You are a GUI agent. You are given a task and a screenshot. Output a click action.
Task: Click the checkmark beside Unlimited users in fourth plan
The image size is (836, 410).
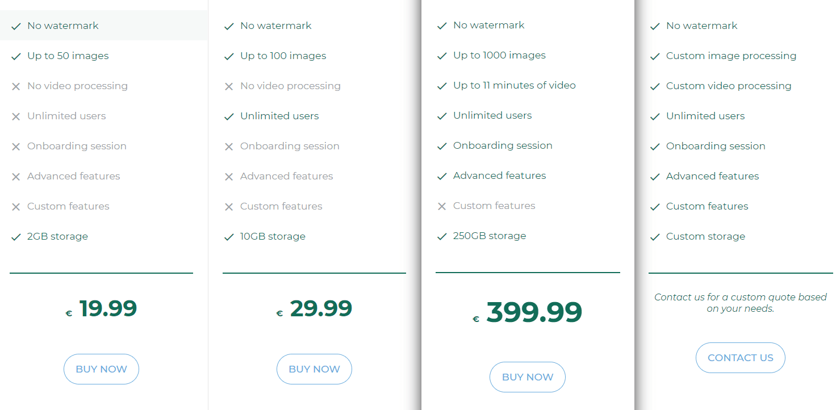pyautogui.click(x=655, y=115)
